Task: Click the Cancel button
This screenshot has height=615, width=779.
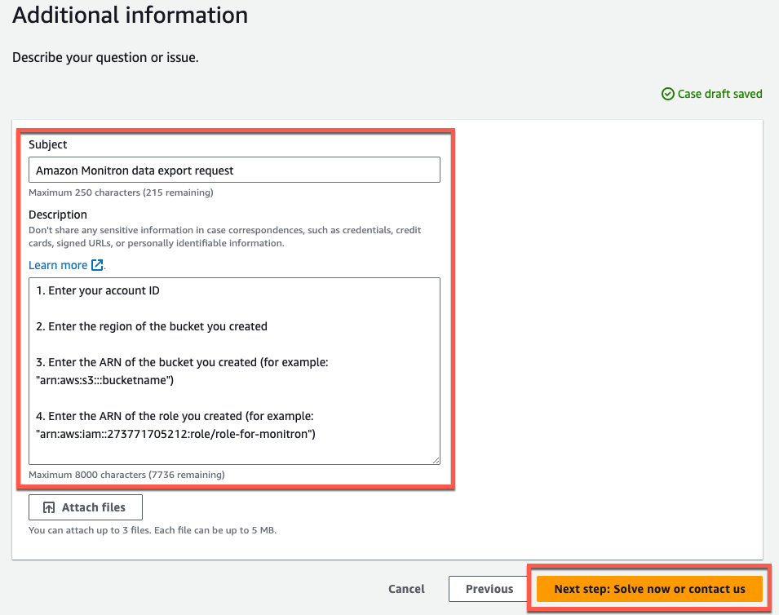Action: point(405,588)
